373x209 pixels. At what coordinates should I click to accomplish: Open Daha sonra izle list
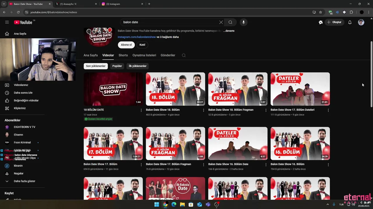(x=23, y=93)
